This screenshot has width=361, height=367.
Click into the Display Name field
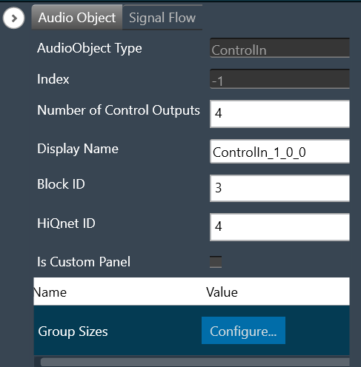pyautogui.click(x=279, y=152)
